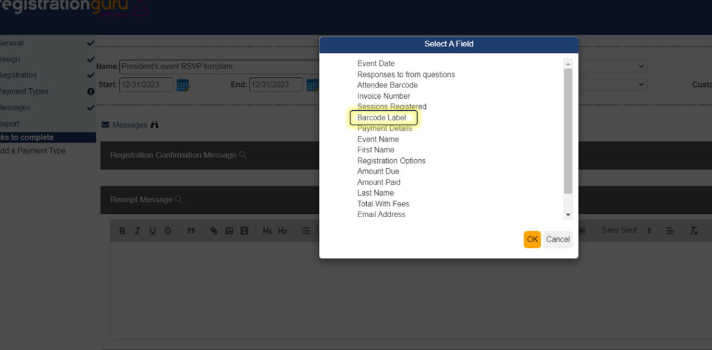Expand Registration Confirmation Message section
The height and width of the screenshot is (350, 712).
point(173,155)
